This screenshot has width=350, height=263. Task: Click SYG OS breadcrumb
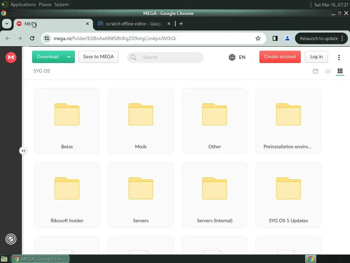coord(42,71)
